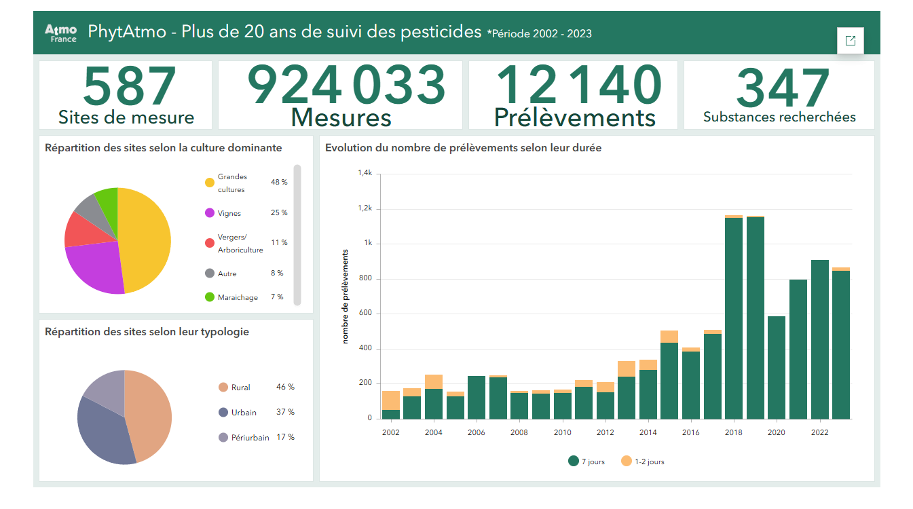Click the culture legend vertical scrollbar
This screenshot has width=913, height=509.
click(x=297, y=234)
